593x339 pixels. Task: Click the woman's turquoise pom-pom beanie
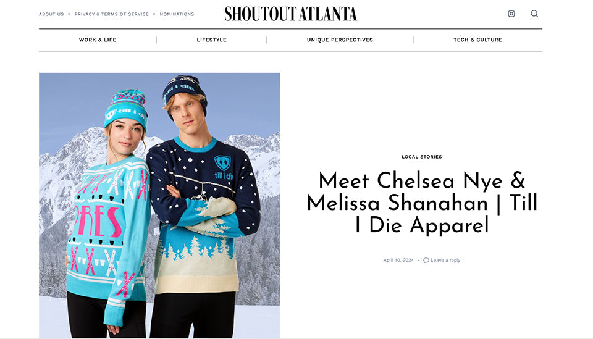click(126, 109)
